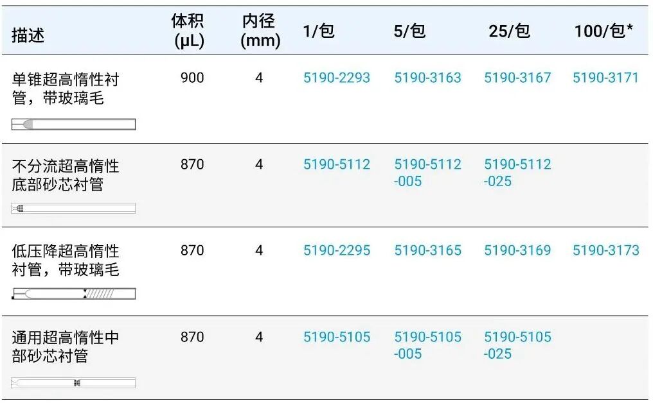Click part number 5190-5112 link
Viewport: 653px width, 403px height.
coord(337,165)
